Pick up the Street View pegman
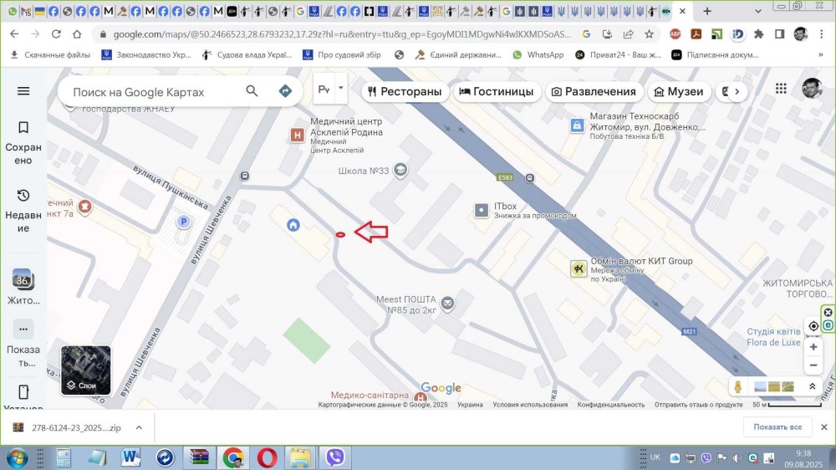 [x=738, y=386]
